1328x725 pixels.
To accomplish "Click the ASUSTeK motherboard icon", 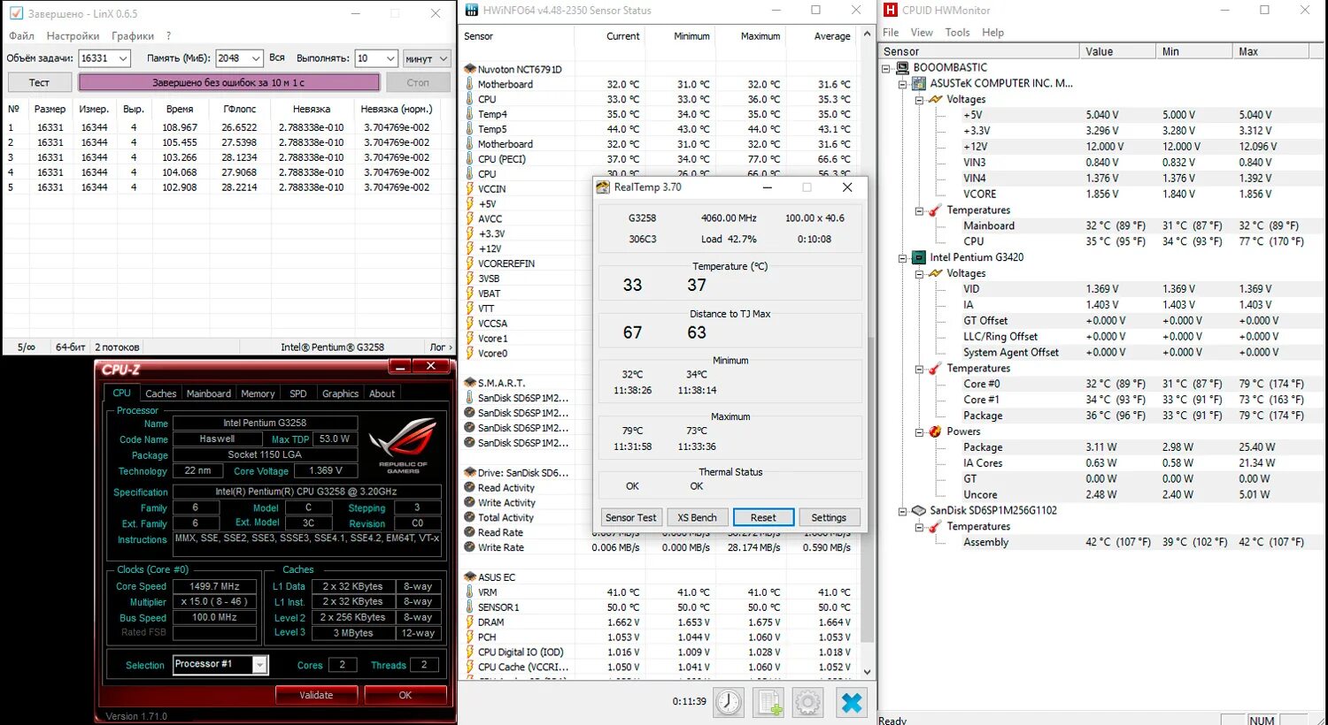I will coord(919,83).
